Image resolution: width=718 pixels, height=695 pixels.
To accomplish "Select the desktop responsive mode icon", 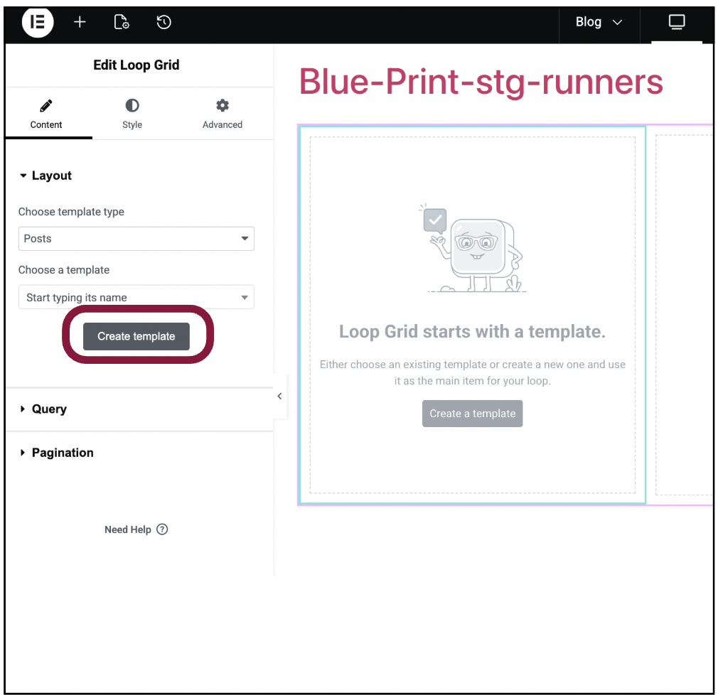I will pyautogui.click(x=676, y=22).
